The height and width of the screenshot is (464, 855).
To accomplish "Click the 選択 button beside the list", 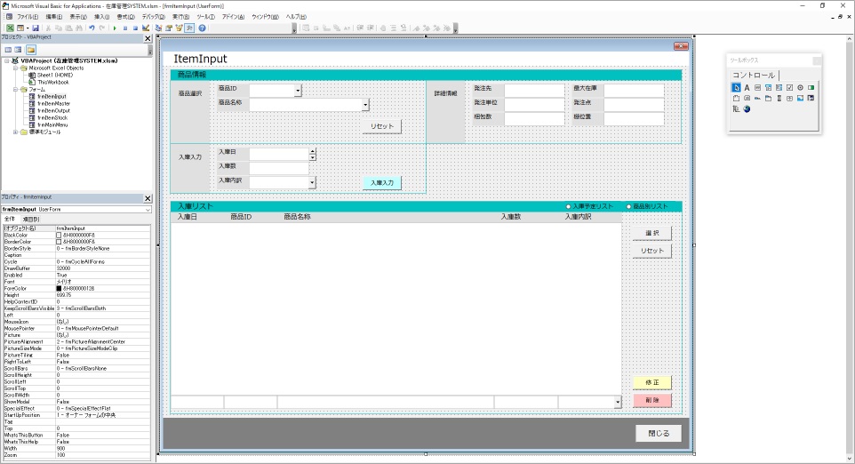I will (x=652, y=234).
